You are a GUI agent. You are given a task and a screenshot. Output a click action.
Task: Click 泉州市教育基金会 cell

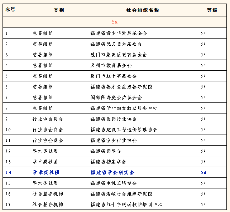click(111, 65)
